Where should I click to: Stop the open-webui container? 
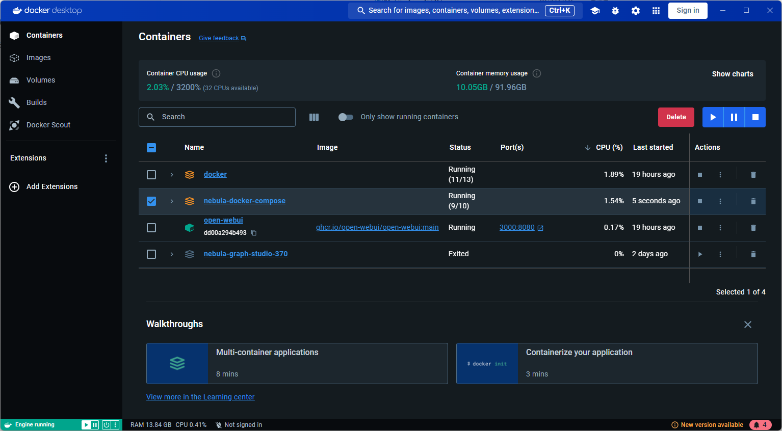(x=700, y=228)
